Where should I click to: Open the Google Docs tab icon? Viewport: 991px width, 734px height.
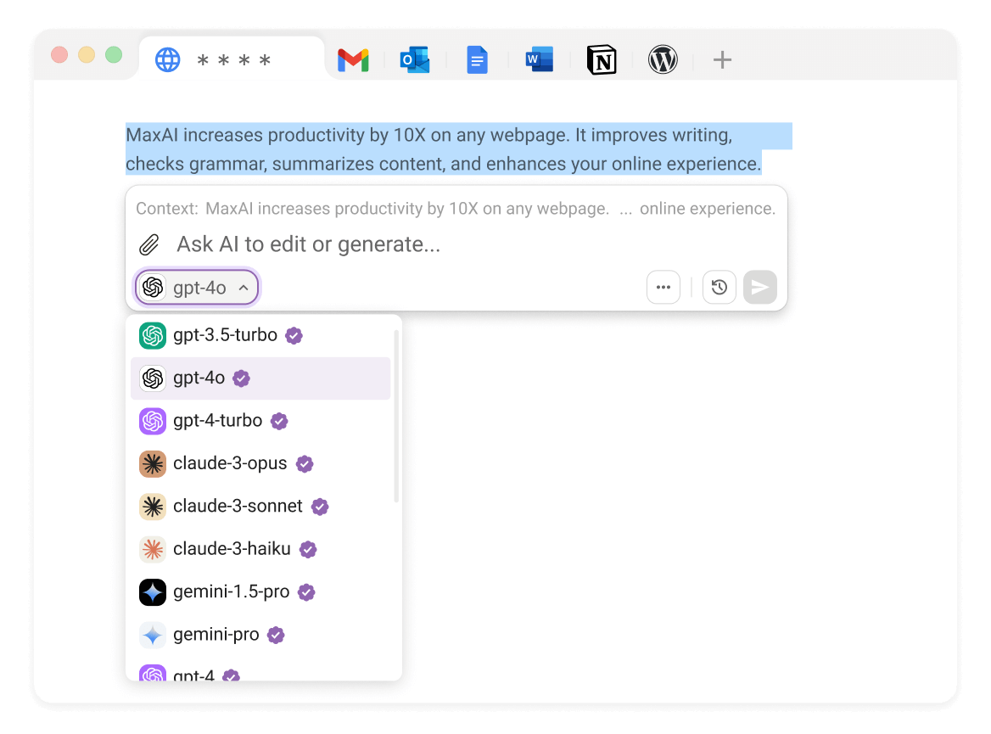478,60
